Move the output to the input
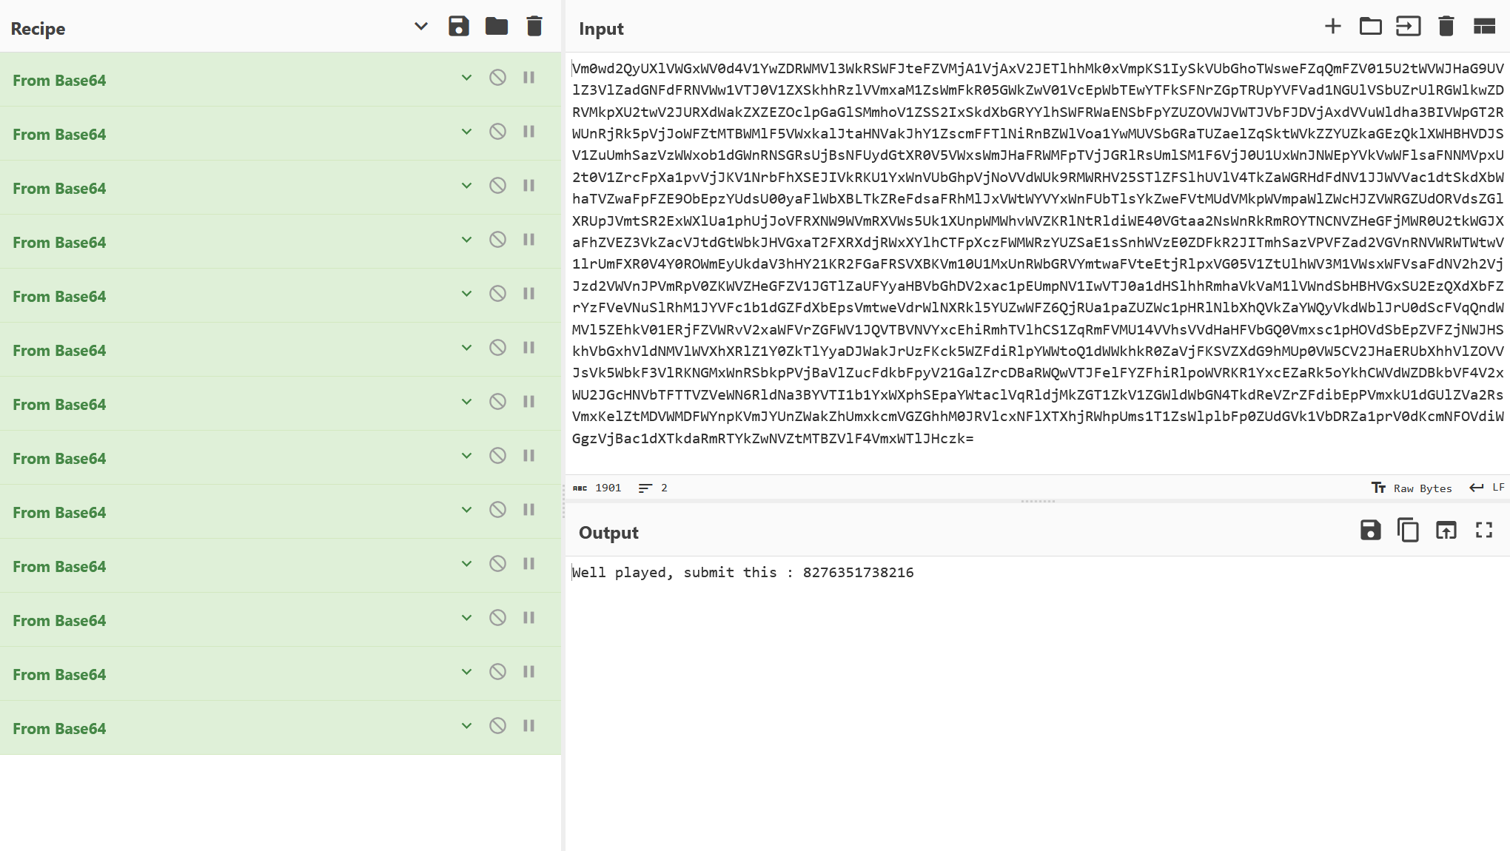The width and height of the screenshot is (1510, 851). pos(1446,530)
